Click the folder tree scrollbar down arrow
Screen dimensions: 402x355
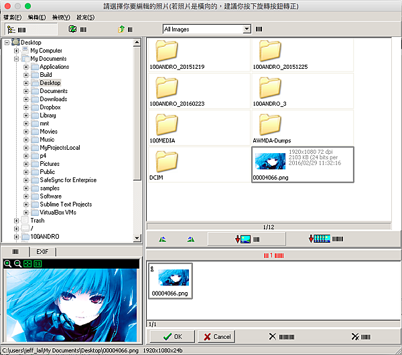point(137,238)
